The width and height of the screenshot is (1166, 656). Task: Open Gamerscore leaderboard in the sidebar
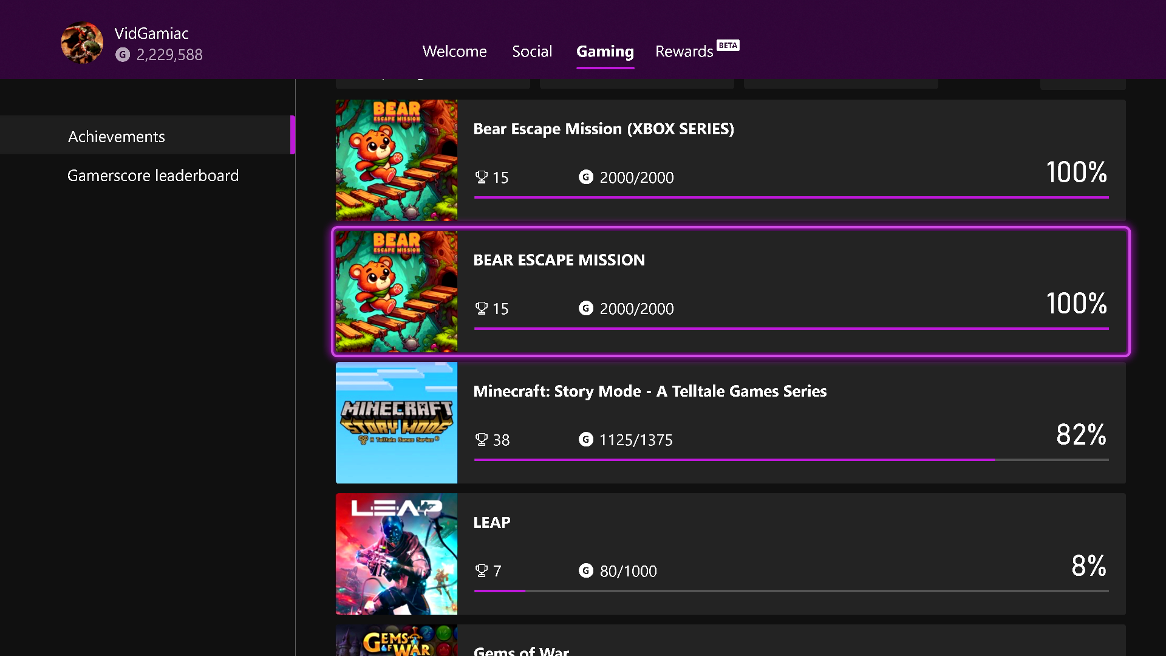click(x=153, y=176)
